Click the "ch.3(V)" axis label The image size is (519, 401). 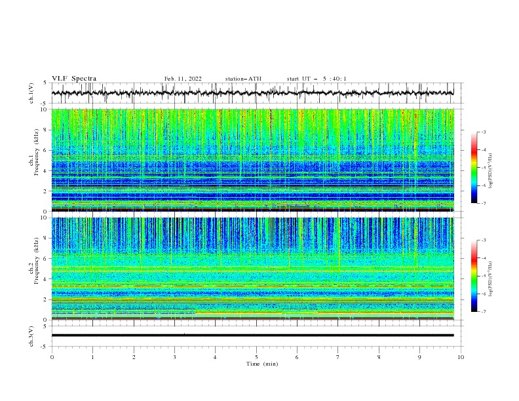click(31, 336)
